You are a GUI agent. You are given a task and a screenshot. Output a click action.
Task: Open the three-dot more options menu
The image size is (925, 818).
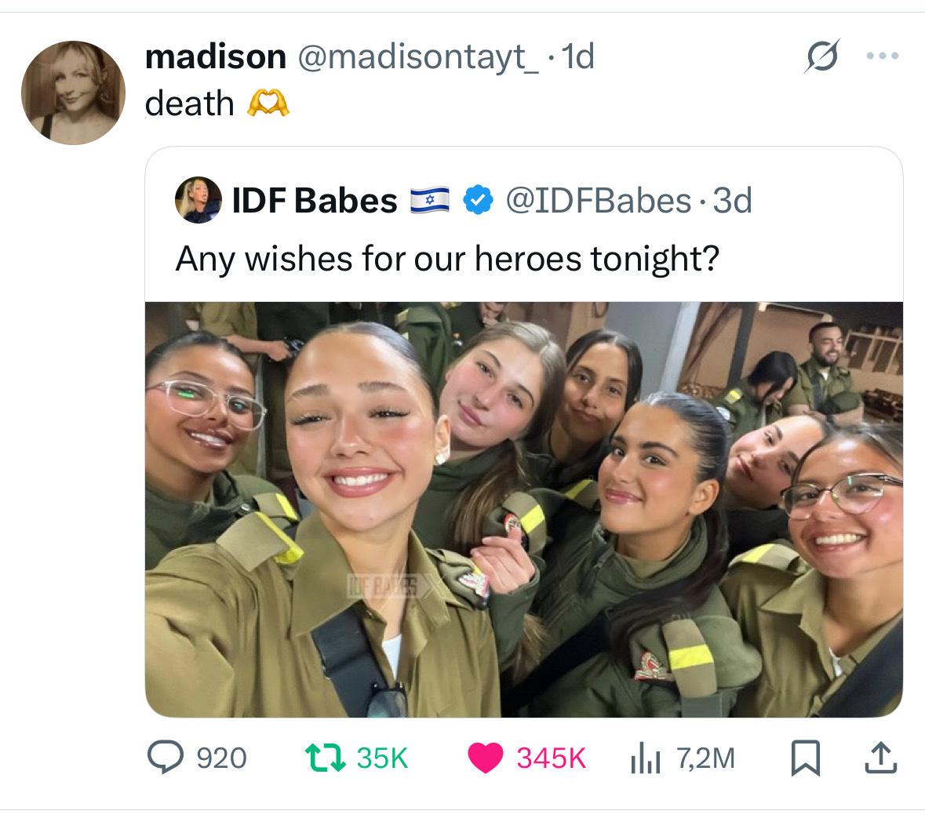[x=883, y=56]
